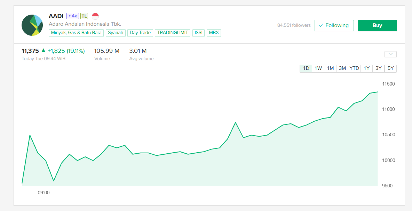Toggle the Following button
Screen dimensions: 412x211
click(334, 25)
